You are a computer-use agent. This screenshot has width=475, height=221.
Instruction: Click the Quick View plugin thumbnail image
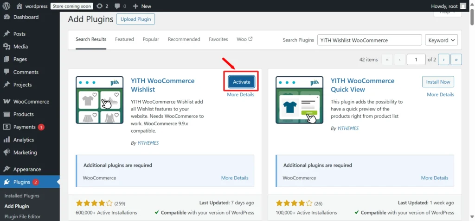tap(300, 100)
